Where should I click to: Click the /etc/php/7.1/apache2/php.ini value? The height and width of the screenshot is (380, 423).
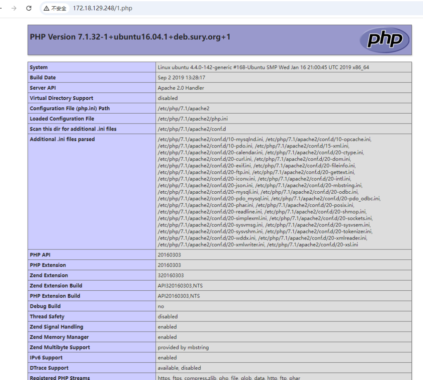pos(192,119)
